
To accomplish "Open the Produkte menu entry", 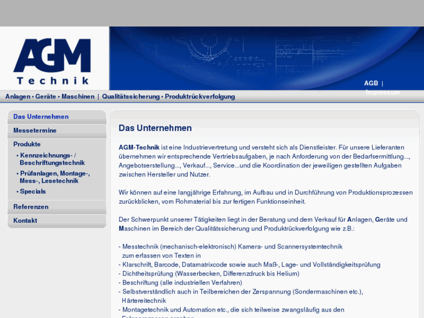I will pos(27,144).
